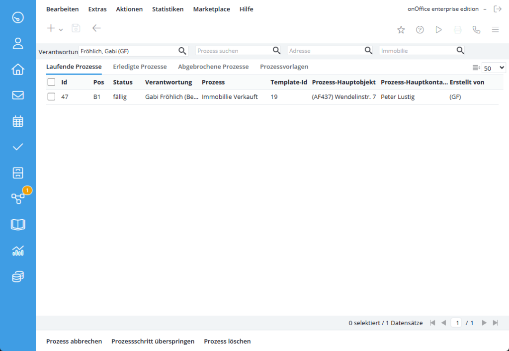Expand the arrow next to the plus button

click(61, 29)
